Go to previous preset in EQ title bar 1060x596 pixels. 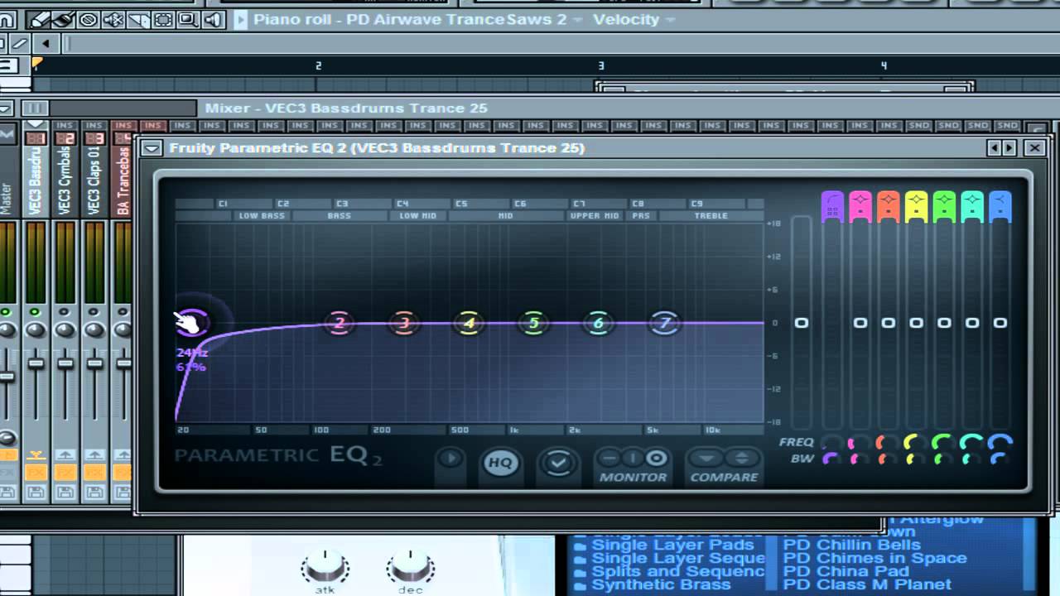click(995, 148)
